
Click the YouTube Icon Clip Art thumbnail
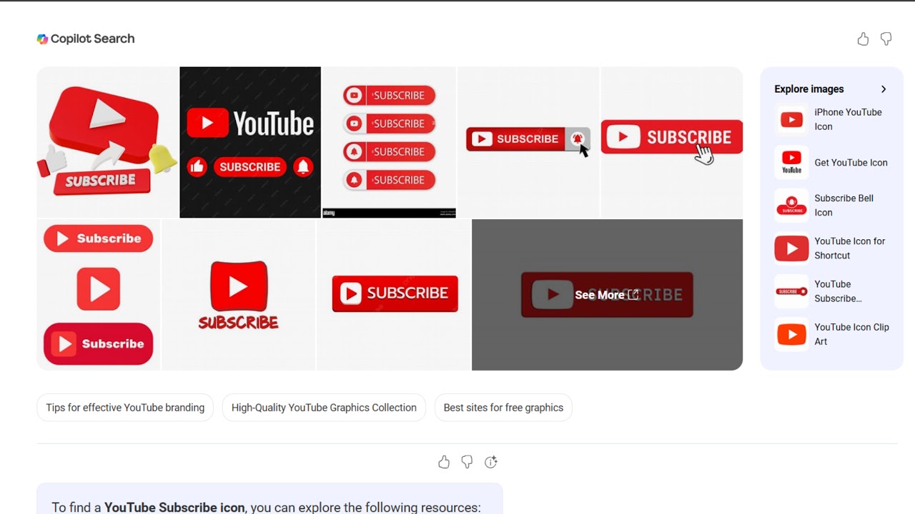791,334
